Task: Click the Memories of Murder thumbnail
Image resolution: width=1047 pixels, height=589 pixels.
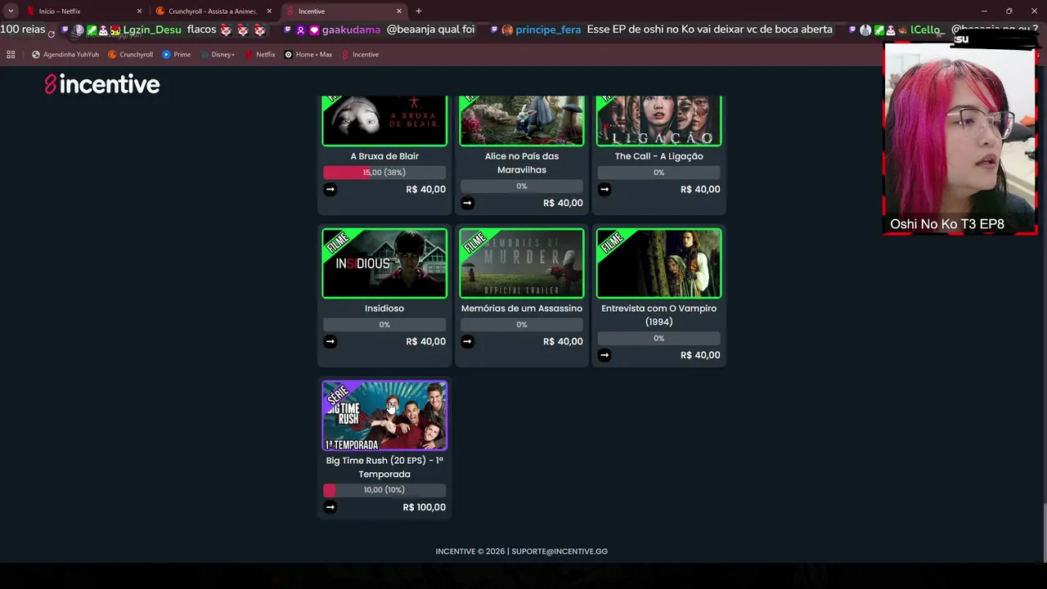Action: tap(522, 263)
